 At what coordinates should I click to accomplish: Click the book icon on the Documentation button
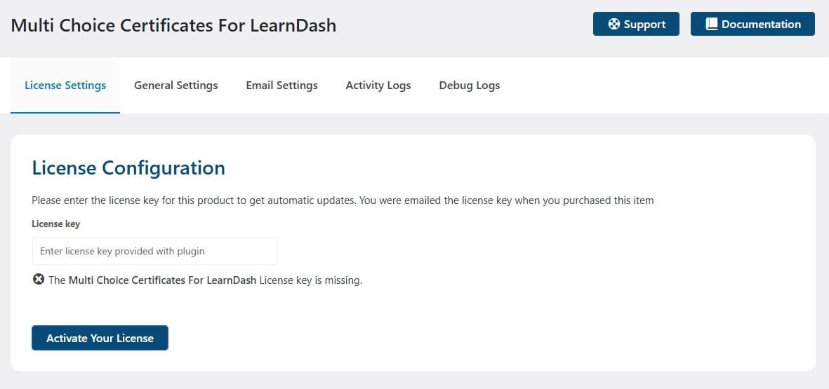[712, 25]
